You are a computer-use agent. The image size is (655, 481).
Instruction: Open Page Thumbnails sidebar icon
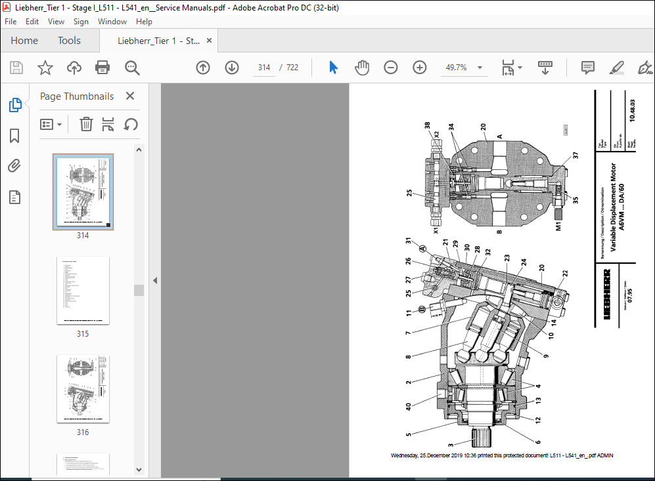pos(15,105)
